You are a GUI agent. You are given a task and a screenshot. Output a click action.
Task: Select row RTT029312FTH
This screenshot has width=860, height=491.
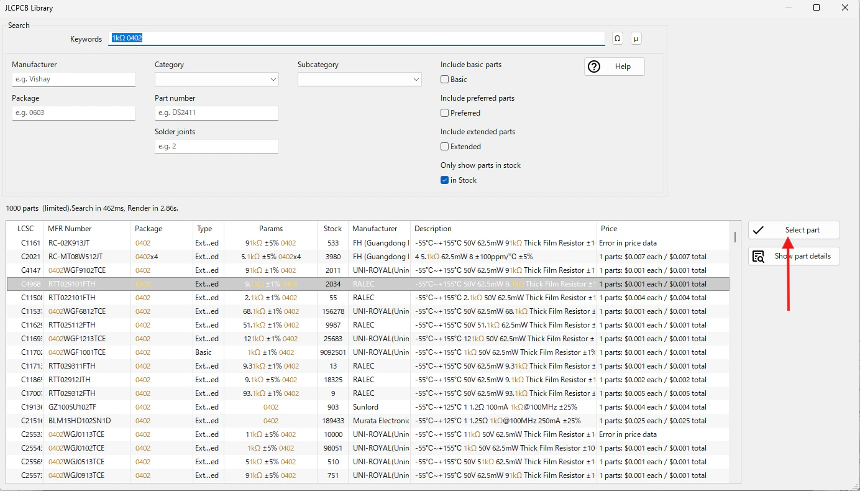point(368,393)
